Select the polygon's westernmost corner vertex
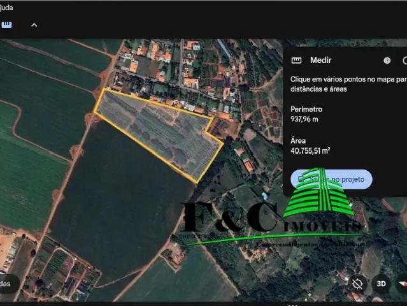 click(x=94, y=113)
